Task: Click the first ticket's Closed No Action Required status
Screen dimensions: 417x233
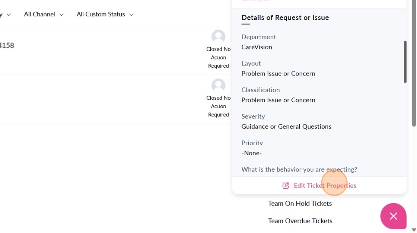Action: tap(219, 57)
